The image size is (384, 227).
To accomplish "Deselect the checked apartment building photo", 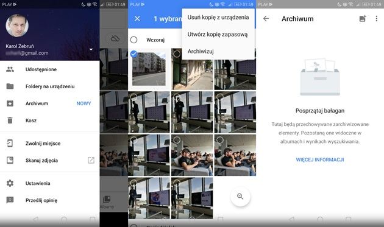I will [x=133, y=54].
